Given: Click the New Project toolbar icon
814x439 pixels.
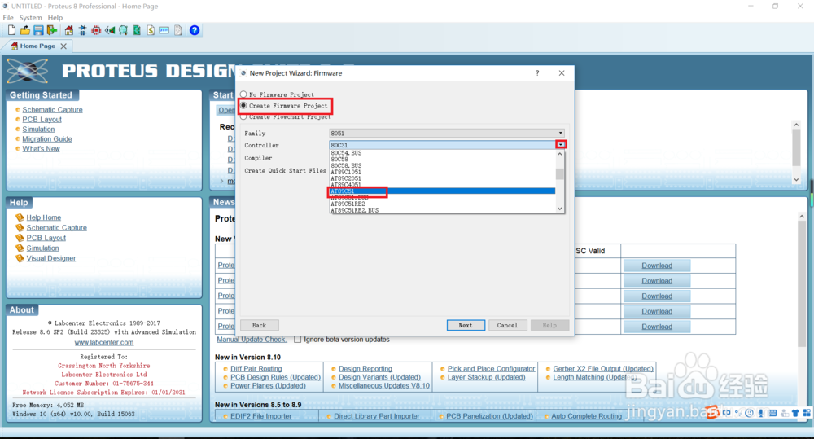Looking at the screenshot, I should coord(11,30).
